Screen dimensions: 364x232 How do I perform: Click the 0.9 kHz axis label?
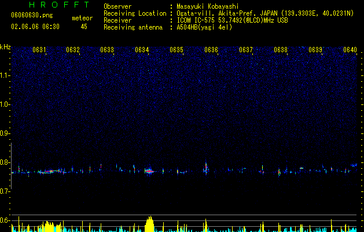[5, 133]
